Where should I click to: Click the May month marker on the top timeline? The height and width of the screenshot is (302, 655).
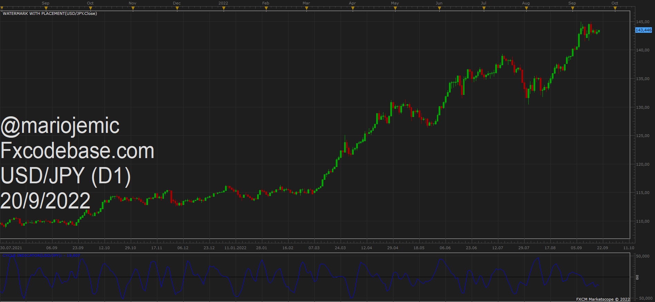tap(395, 3)
